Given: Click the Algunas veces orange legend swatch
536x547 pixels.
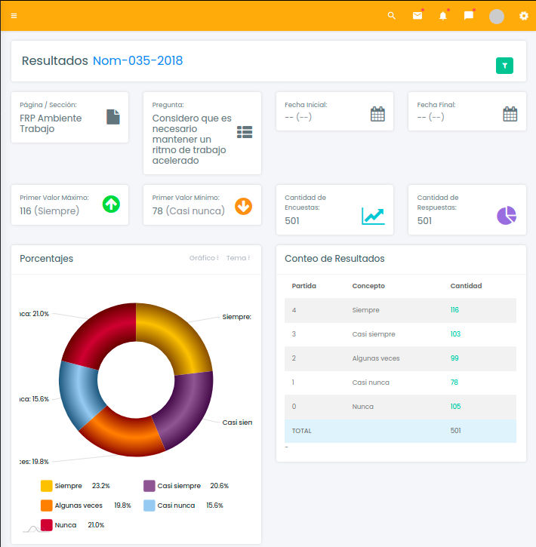Looking at the screenshot, I should point(47,506).
